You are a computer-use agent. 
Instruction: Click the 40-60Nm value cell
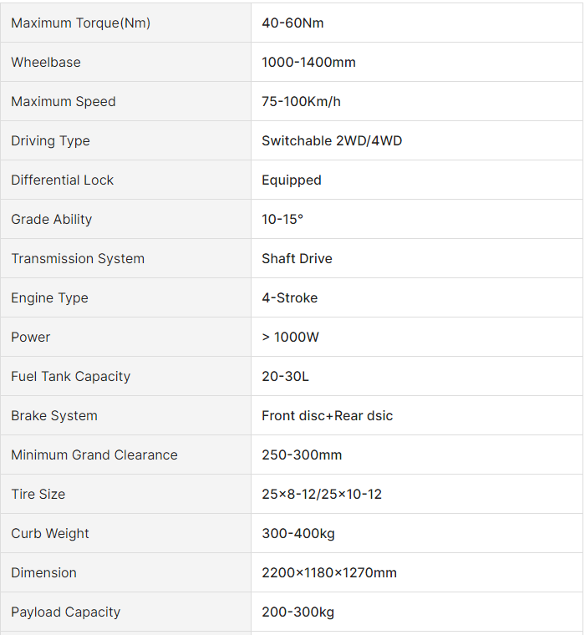tap(292, 23)
